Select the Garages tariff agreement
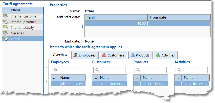Viewport: 215px width, 103px height. [x=23, y=33]
